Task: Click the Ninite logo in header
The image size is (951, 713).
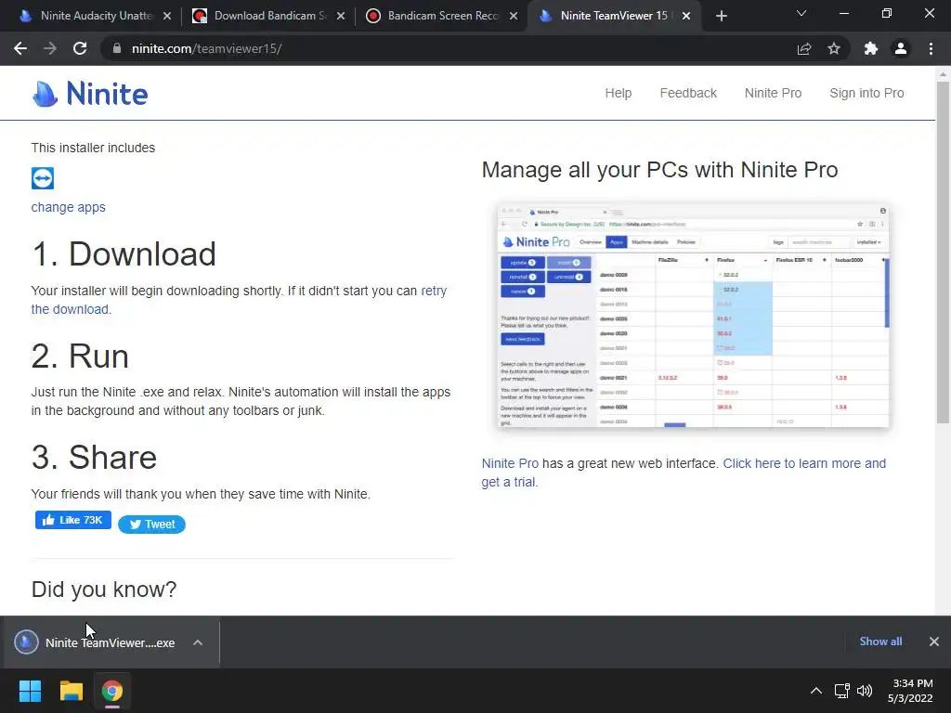Action: pyautogui.click(x=90, y=94)
